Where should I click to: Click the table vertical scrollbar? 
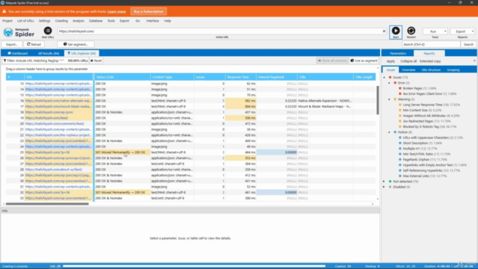378,100
